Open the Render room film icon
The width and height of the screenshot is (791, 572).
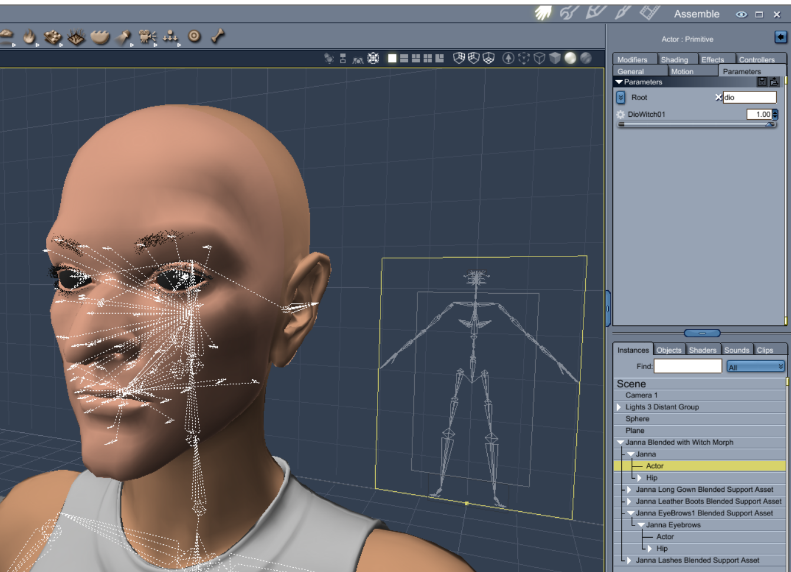tap(649, 13)
